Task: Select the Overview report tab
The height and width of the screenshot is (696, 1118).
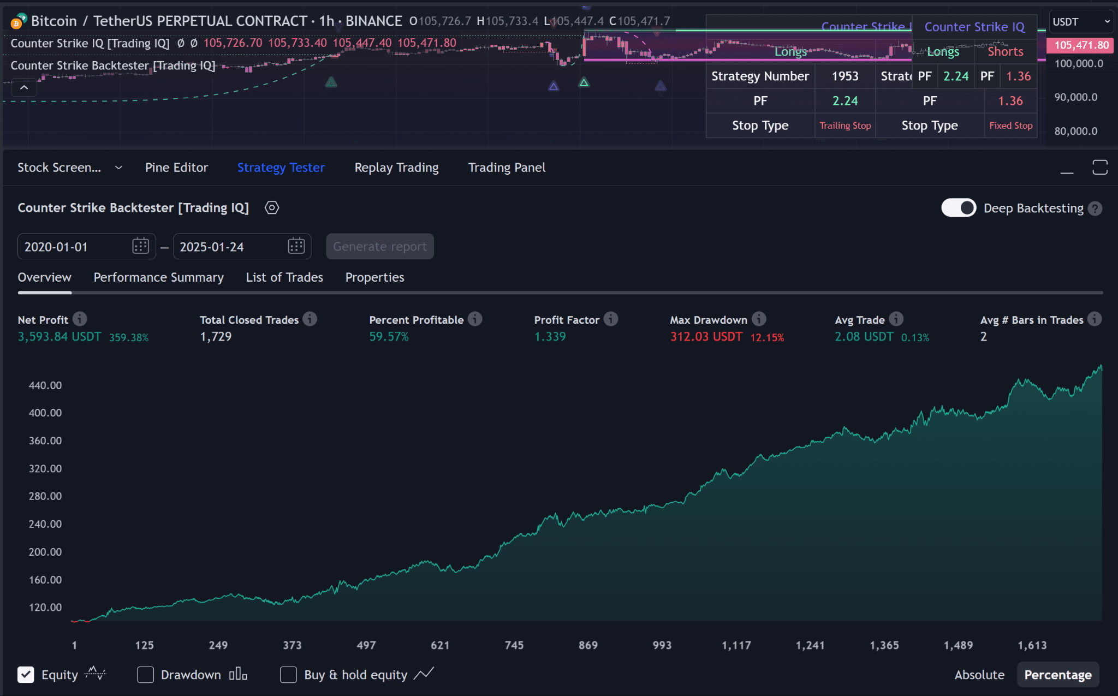Action: [44, 277]
